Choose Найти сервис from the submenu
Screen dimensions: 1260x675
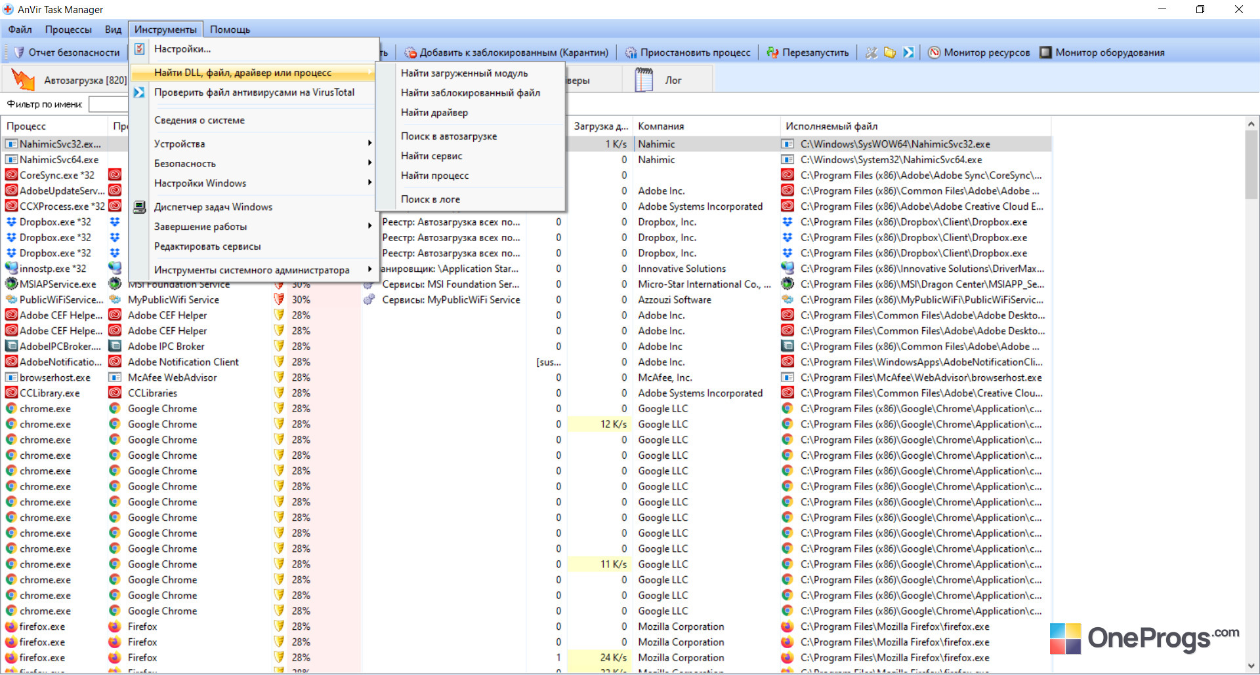pyautogui.click(x=471, y=156)
